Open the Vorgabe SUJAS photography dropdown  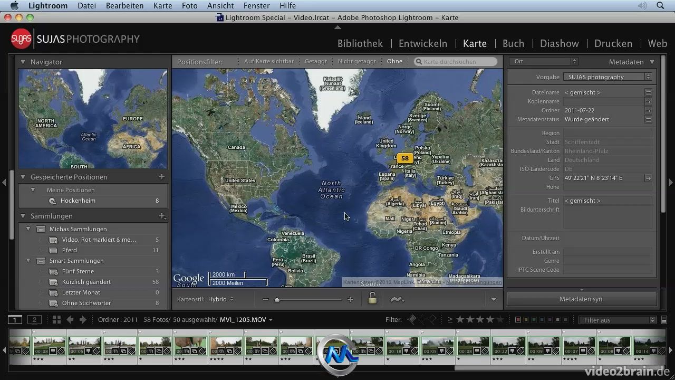(x=608, y=77)
